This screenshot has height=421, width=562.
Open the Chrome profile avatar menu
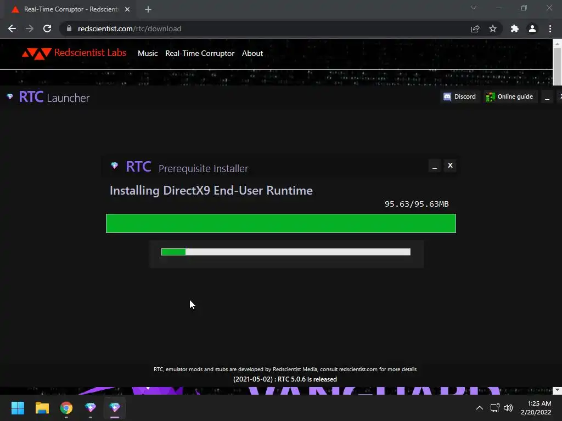532,29
